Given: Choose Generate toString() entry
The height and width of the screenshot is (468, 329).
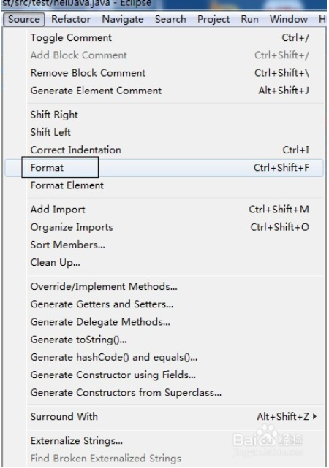Looking at the screenshot, I should point(164,340).
